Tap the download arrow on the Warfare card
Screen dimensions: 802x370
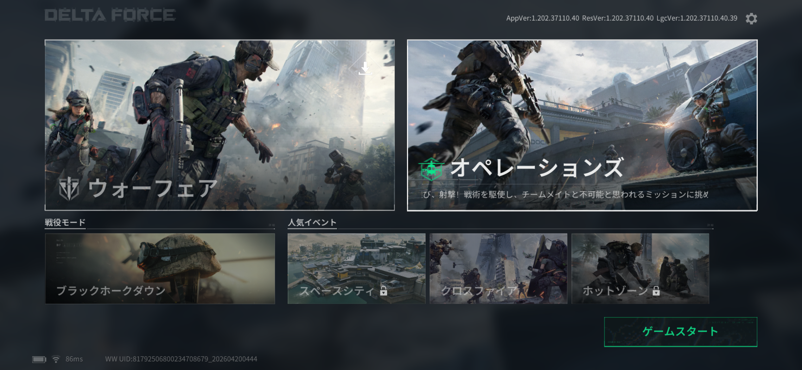coord(365,68)
